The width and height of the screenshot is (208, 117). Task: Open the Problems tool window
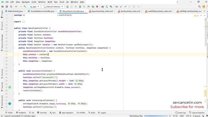click(21, 113)
